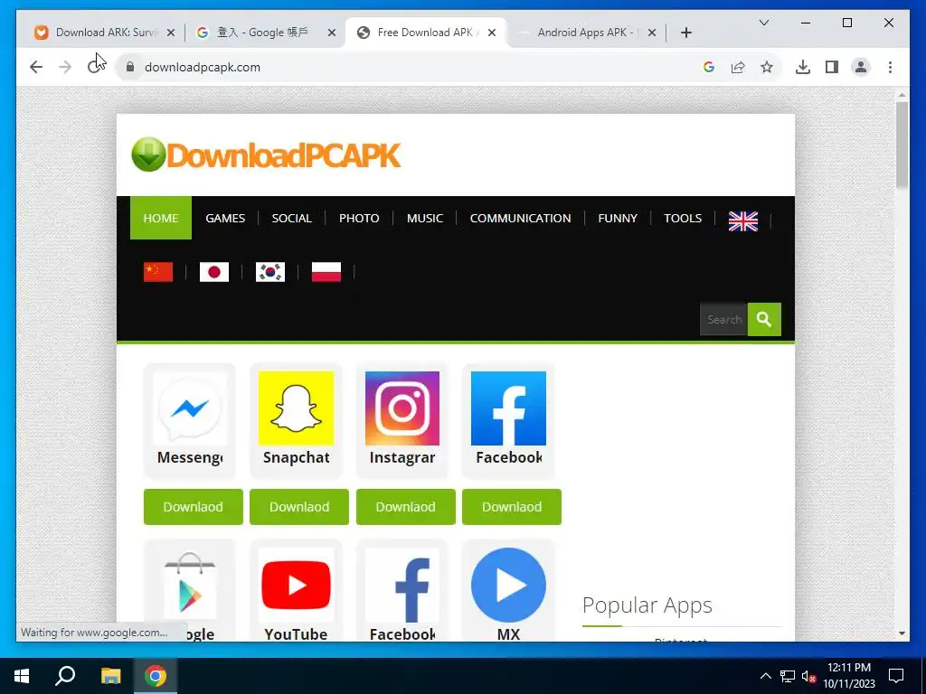
Task: Open the COMMUNICATION menu item
Action: pos(520,218)
